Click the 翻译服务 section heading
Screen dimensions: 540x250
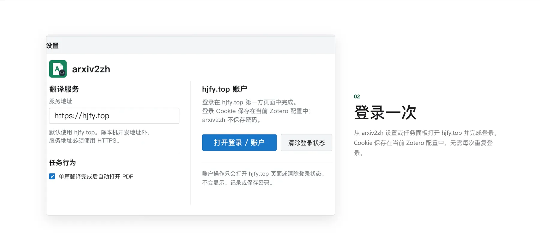click(64, 89)
